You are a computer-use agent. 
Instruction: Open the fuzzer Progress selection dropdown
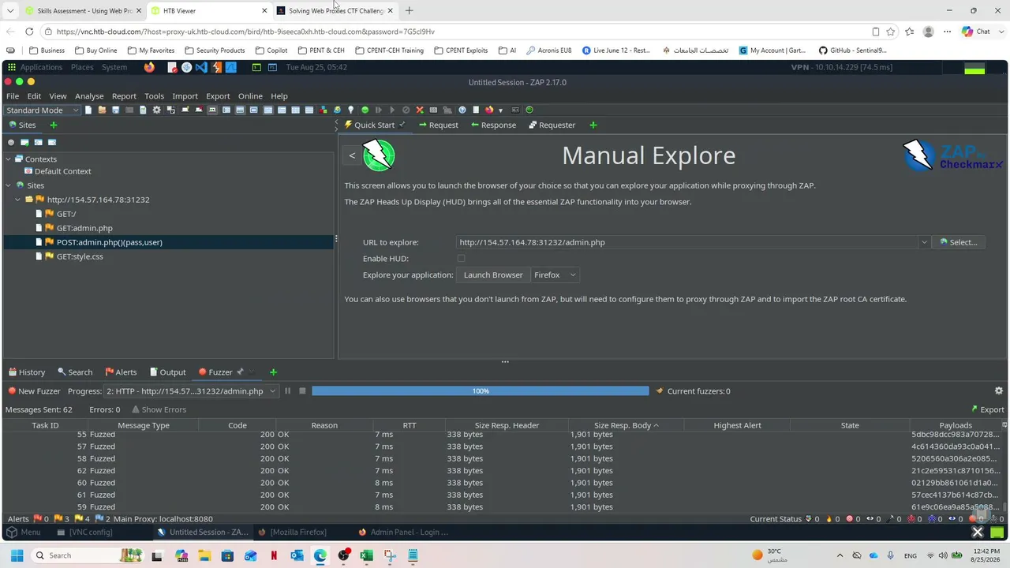click(191, 391)
